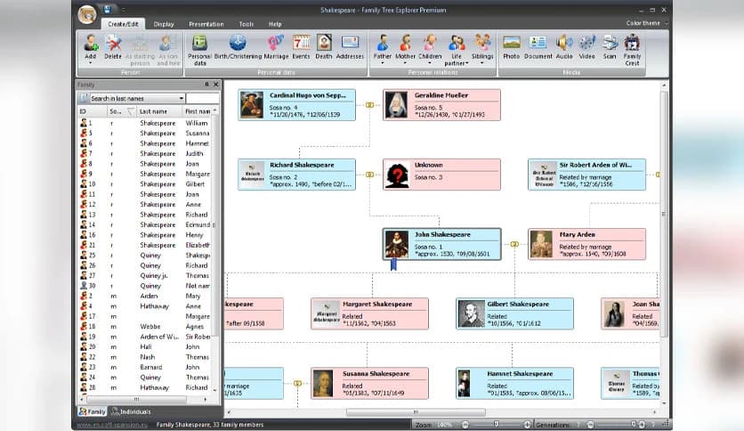The height and width of the screenshot is (431, 744).
Task: Expand the Add button dropdown arrow
Action: click(90, 62)
